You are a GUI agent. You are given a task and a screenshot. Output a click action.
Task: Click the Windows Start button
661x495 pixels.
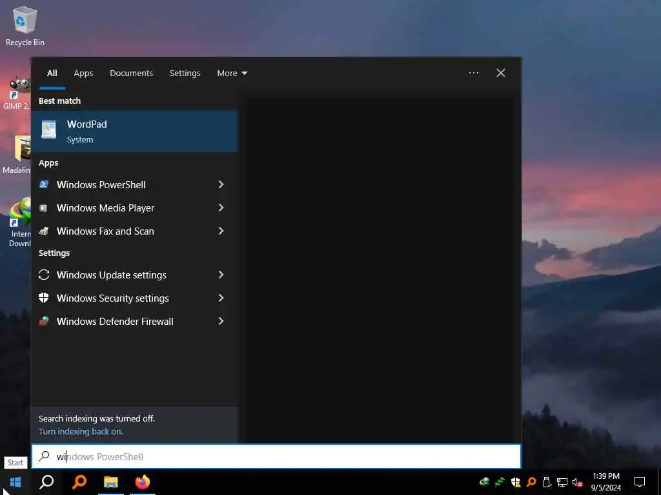click(15, 482)
